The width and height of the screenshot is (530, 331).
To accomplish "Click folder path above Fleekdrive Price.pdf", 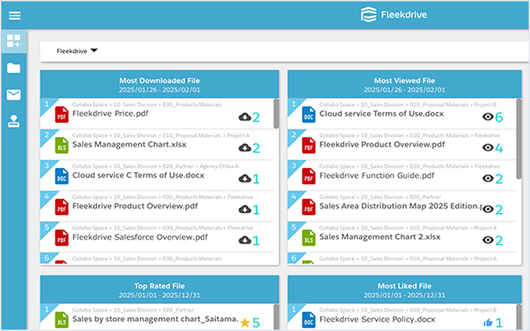I will (146, 105).
